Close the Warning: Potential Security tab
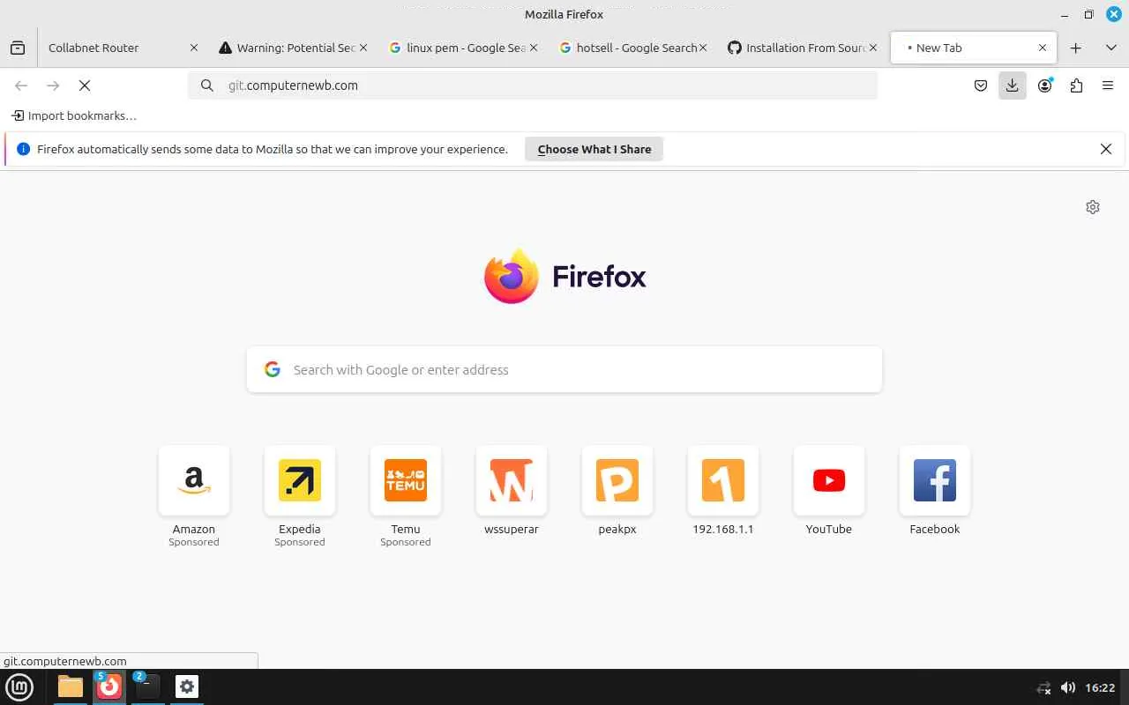 pyautogui.click(x=363, y=48)
